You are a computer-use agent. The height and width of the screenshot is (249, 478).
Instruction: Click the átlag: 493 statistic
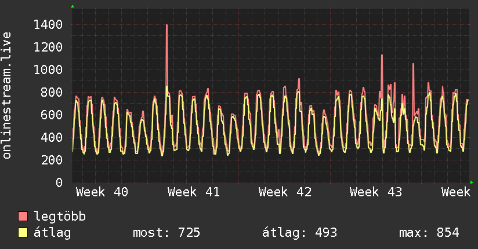[x=300, y=233]
